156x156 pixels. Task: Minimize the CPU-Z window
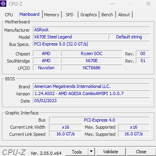point(112,4)
